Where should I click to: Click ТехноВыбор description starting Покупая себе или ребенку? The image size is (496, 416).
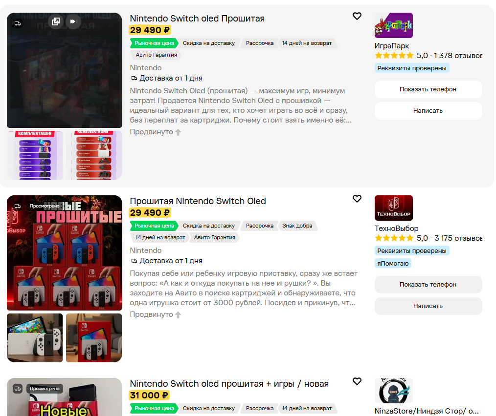click(x=244, y=288)
